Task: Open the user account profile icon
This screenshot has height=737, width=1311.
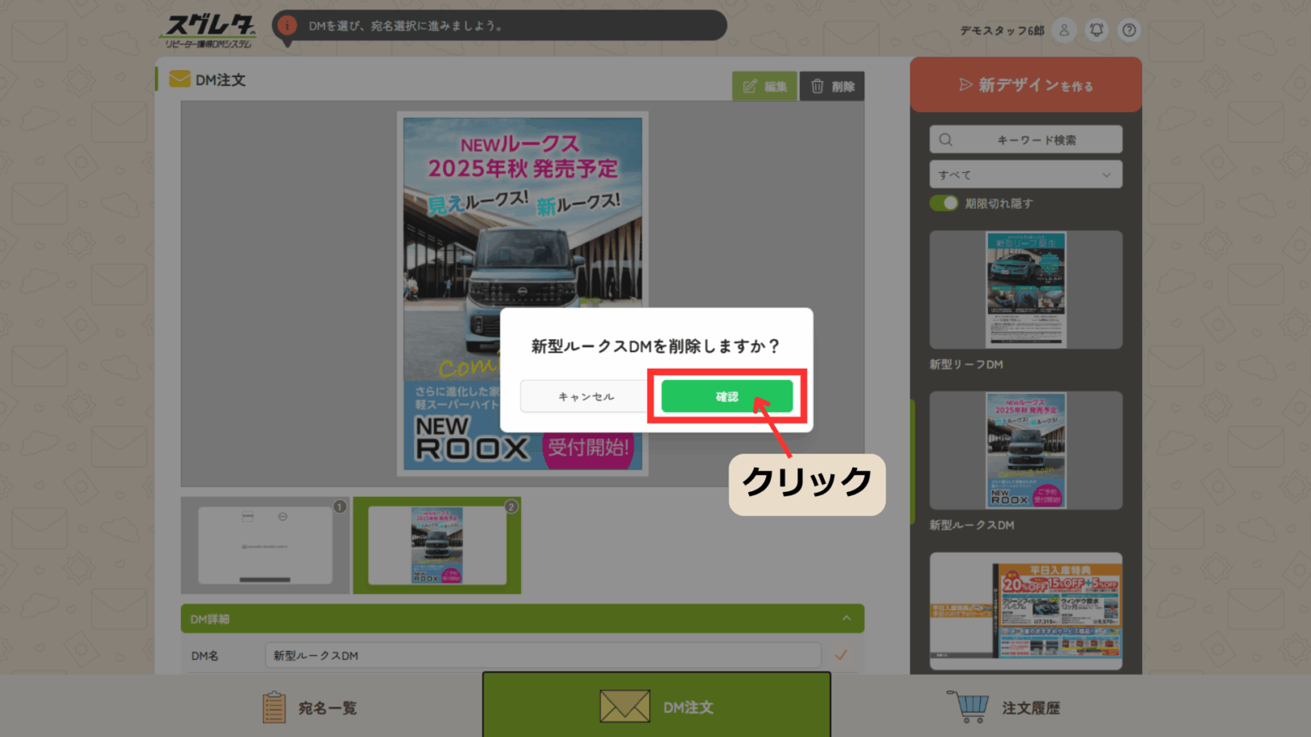Action: (1064, 30)
